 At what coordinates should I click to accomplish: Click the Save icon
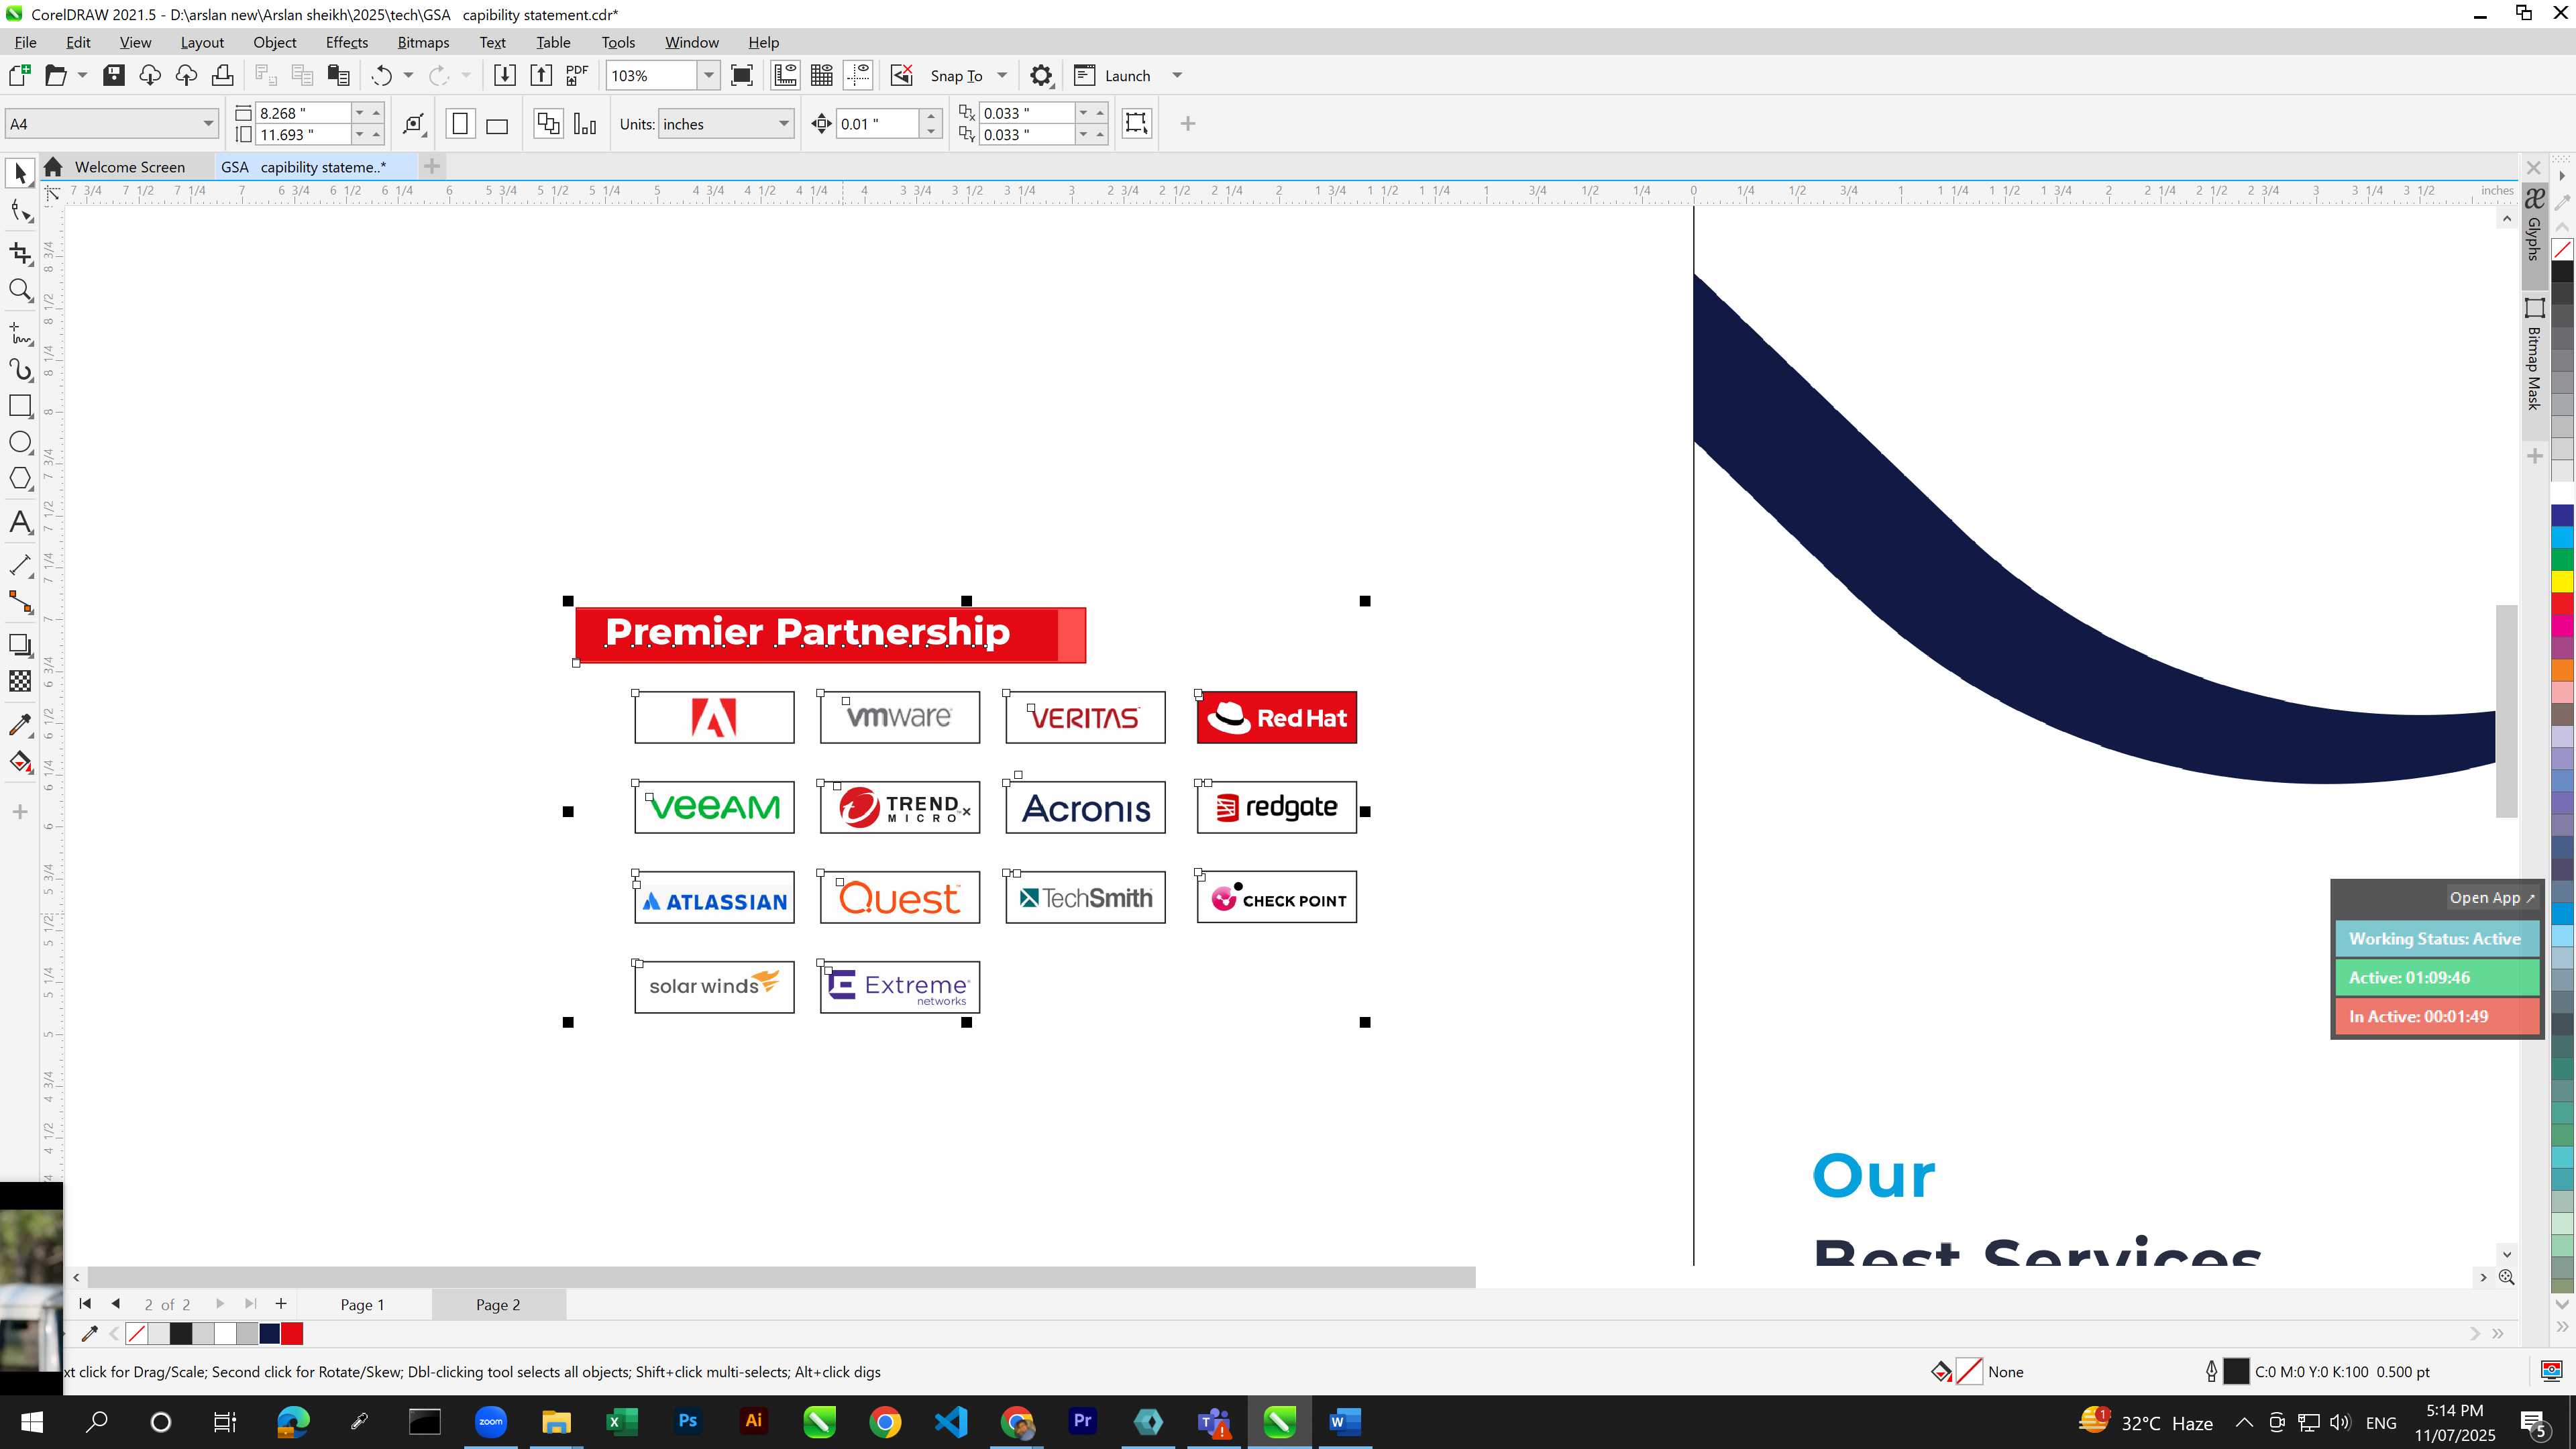(x=113, y=75)
